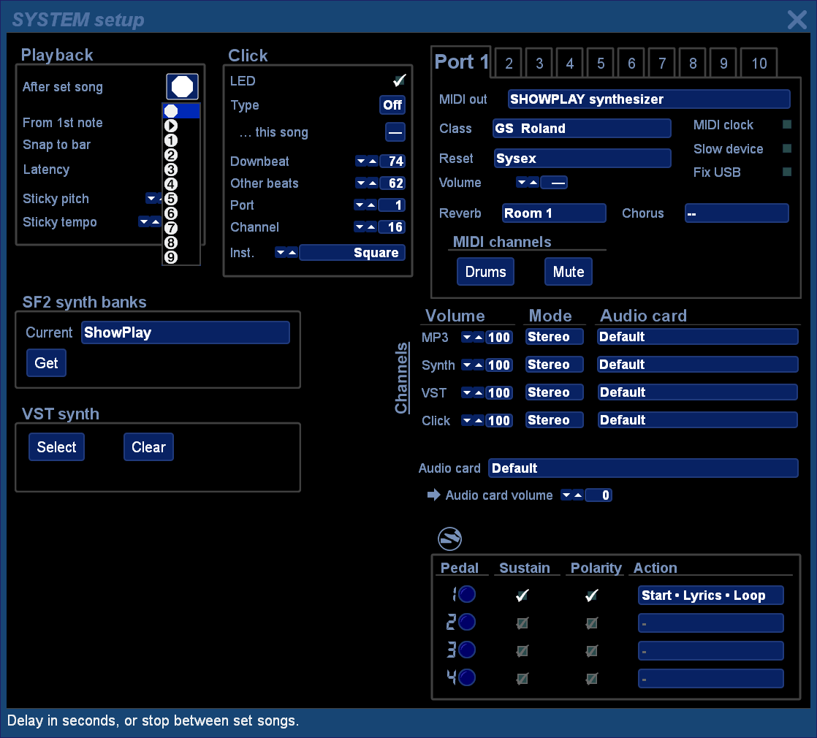Select the play arrow option in dropdown list
The height and width of the screenshot is (738, 817).
(171, 126)
